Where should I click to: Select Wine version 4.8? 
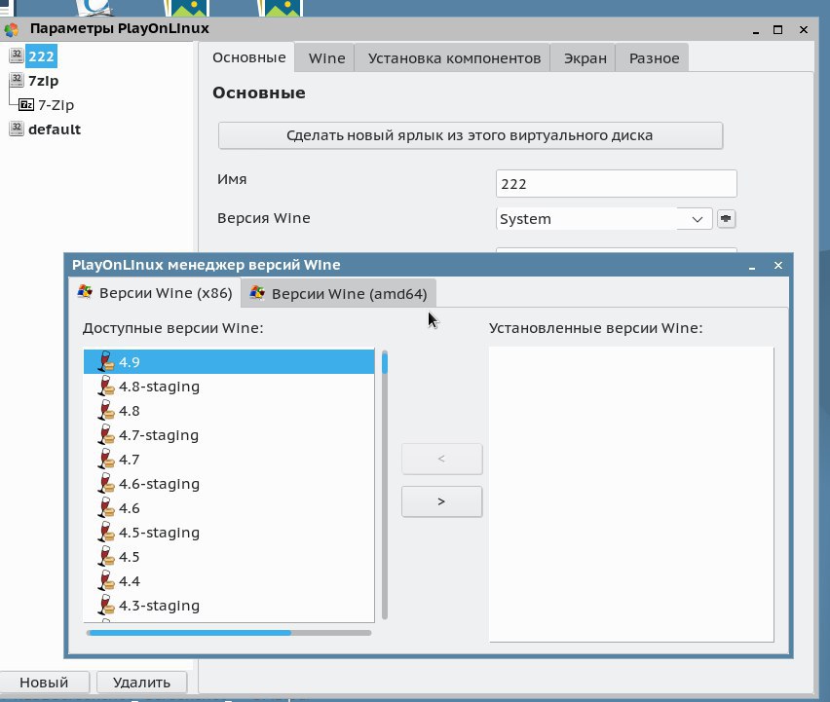pos(229,411)
